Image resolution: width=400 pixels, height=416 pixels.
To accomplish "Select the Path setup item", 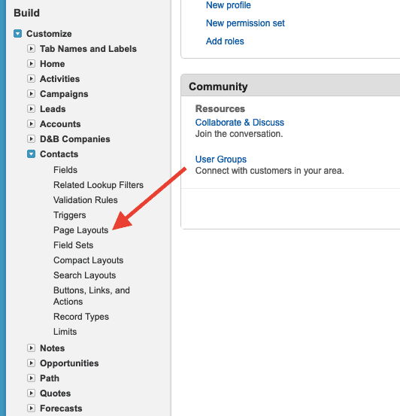I will 50,378.
